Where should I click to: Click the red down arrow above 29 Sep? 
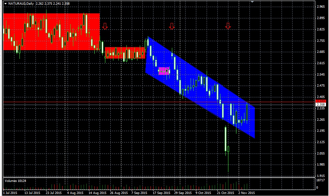[x=172, y=26]
